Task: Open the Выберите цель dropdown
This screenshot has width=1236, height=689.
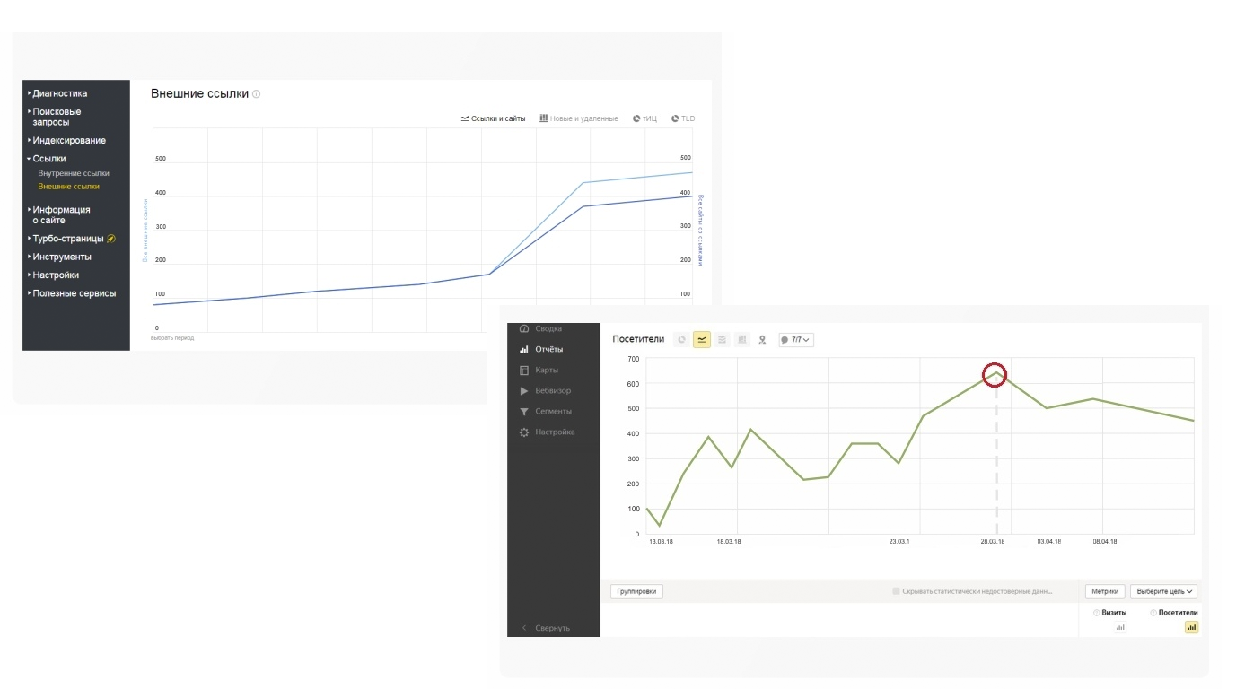Action: (x=1163, y=591)
